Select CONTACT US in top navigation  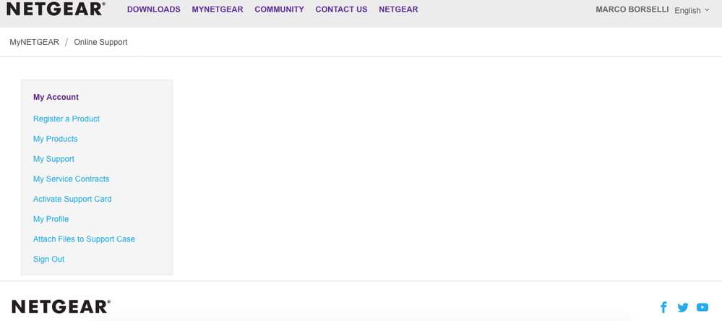[341, 9]
